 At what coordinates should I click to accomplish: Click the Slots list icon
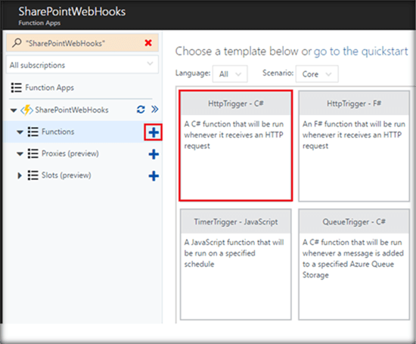point(33,175)
